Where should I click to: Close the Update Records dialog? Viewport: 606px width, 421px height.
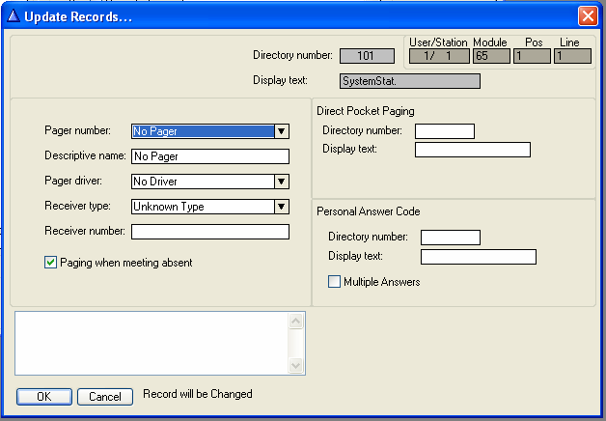click(587, 16)
